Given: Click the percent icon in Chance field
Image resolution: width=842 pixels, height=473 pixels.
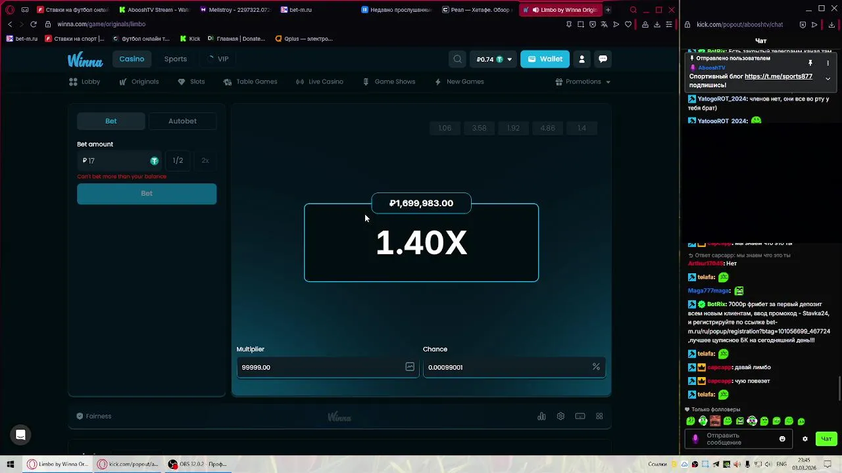Looking at the screenshot, I should [596, 367].
